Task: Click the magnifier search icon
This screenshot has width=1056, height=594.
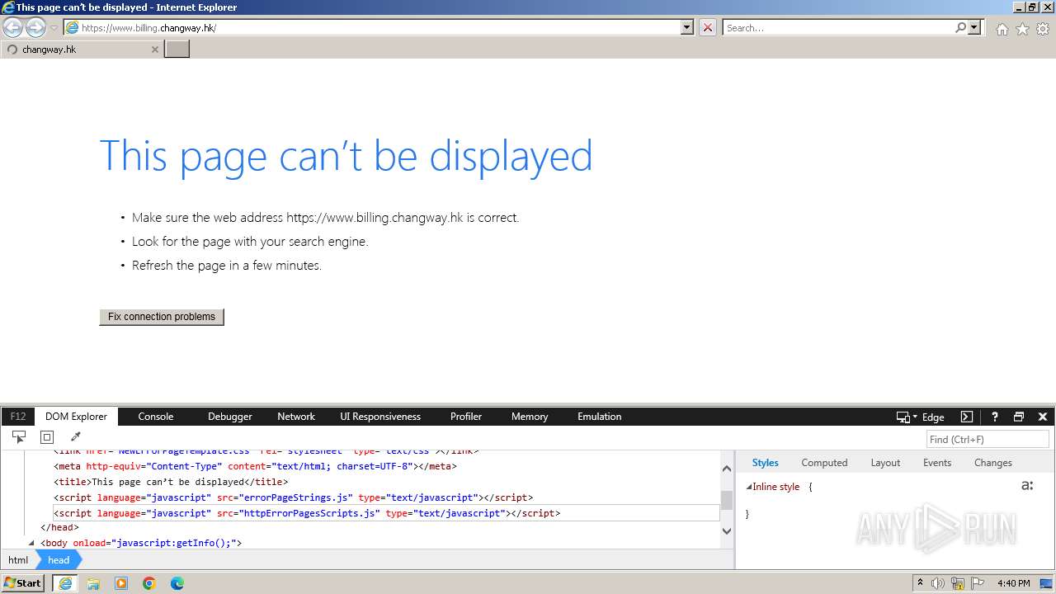Action: click(961, 27)
